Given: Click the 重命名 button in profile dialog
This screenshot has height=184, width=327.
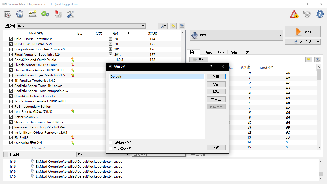Looking at the screenshot, I should point(216,99).
